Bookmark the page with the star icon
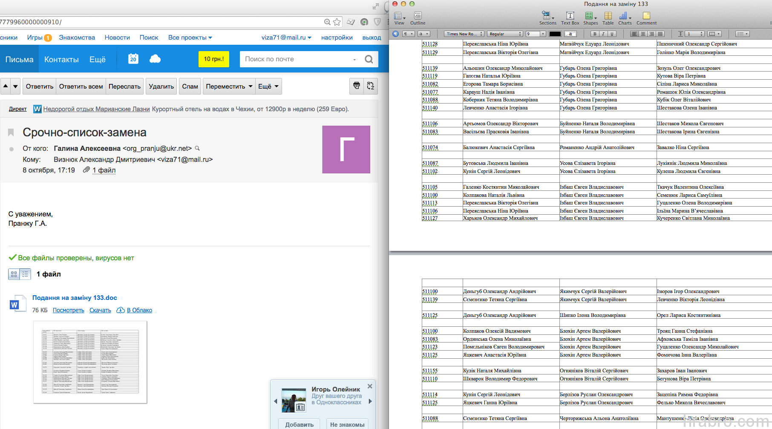 [337, 22]
